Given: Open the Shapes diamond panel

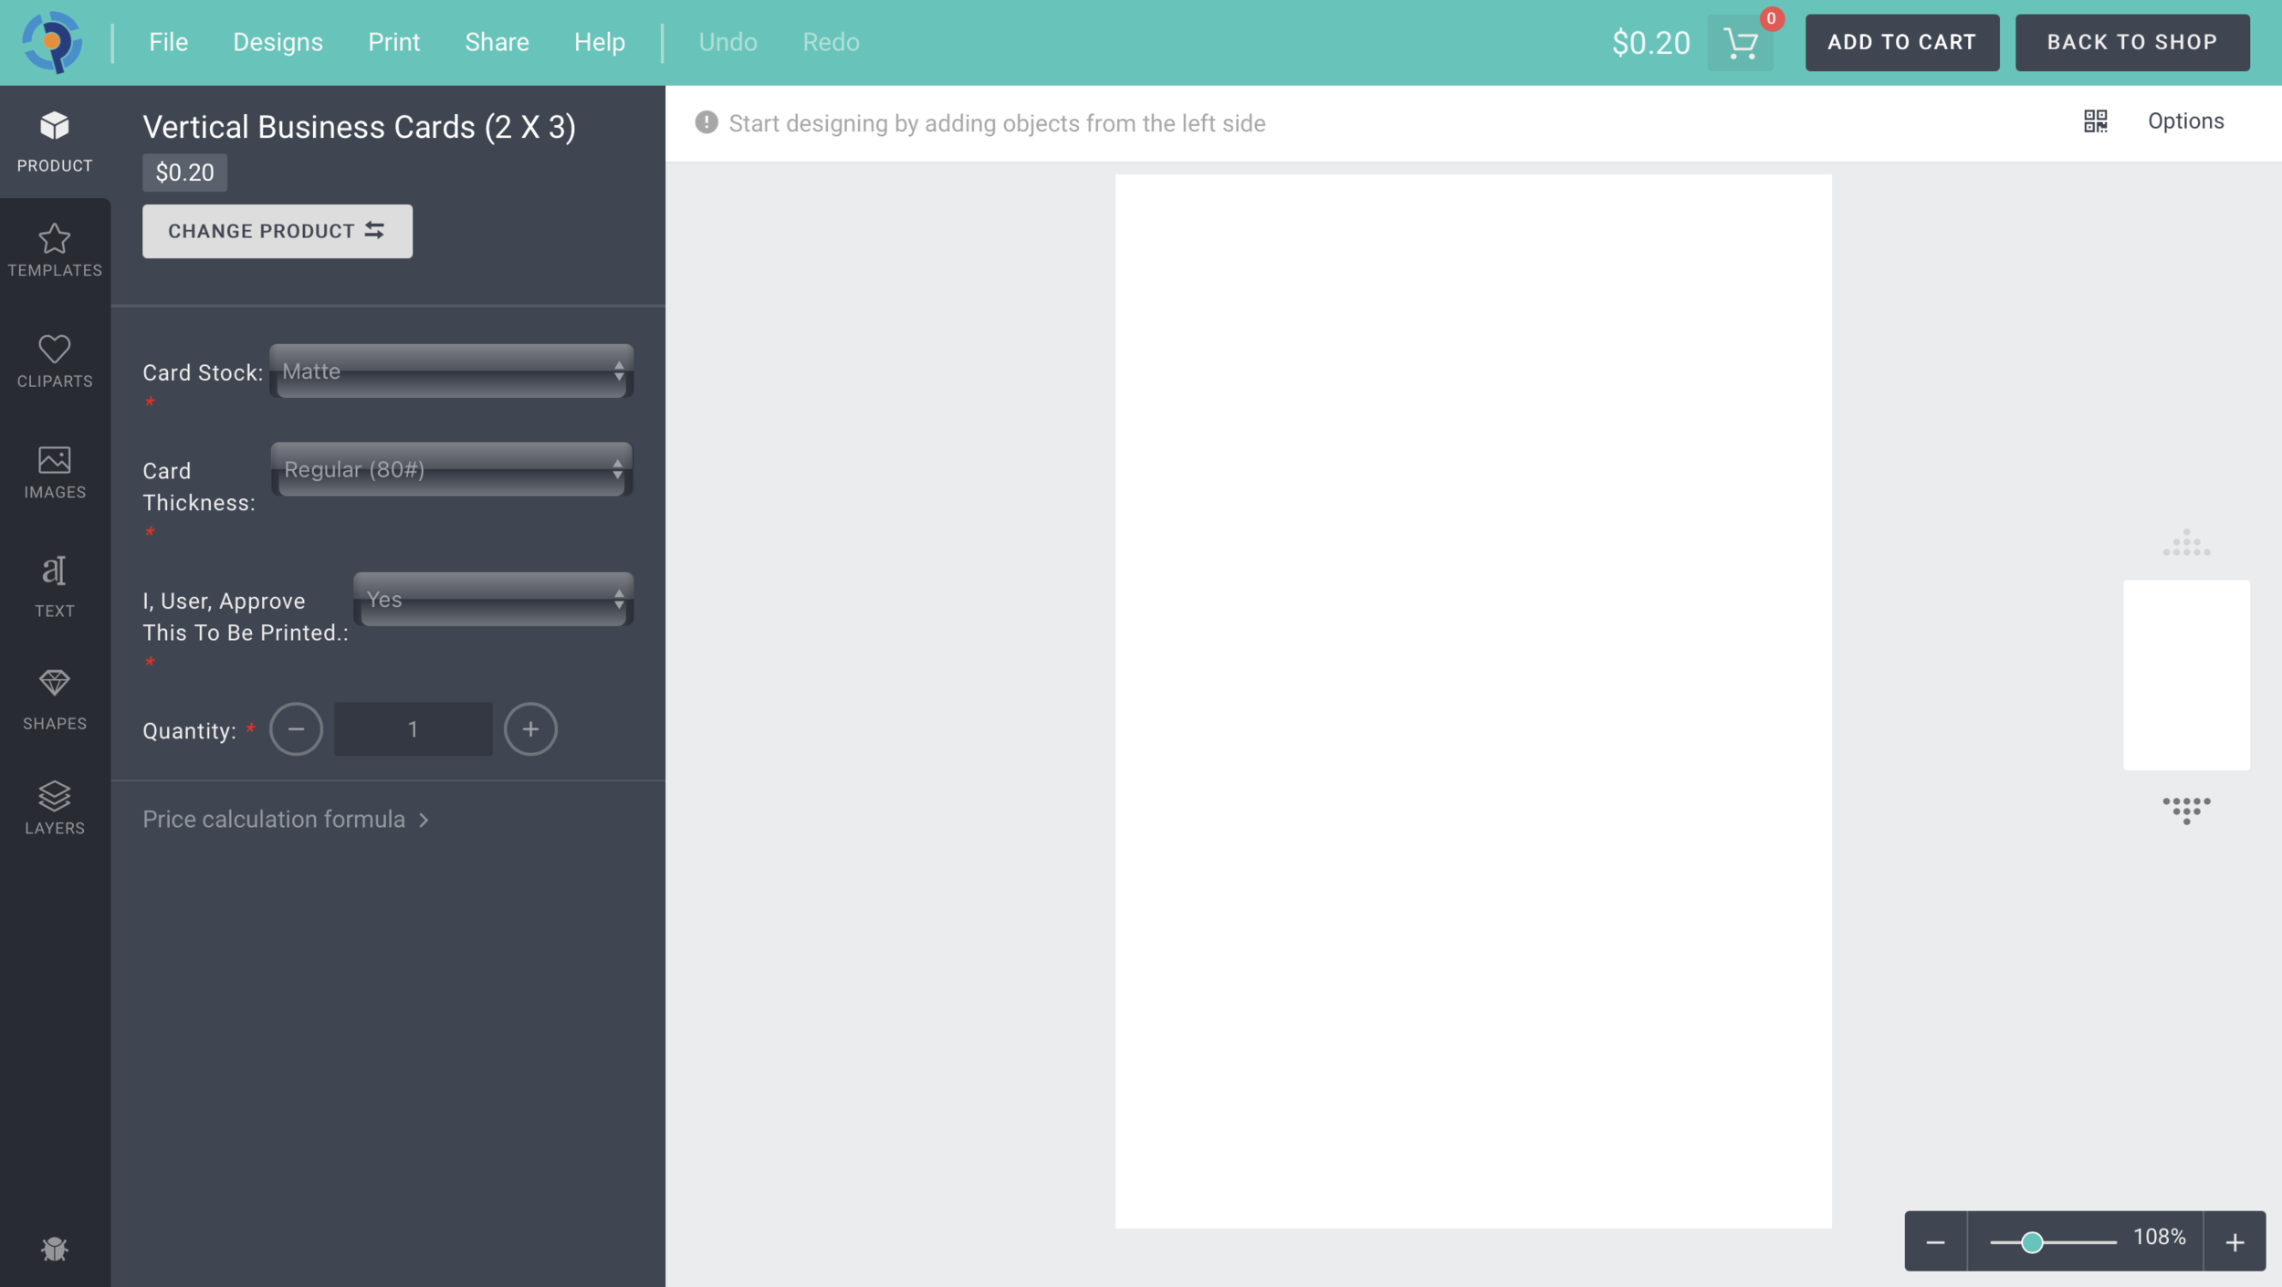Looking at the screenshot, I should point(55,698).
